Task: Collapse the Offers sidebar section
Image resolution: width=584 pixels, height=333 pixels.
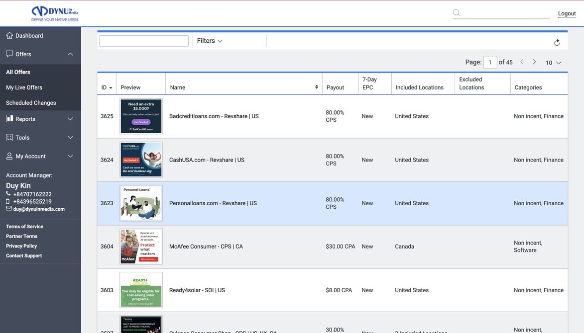Action: (x=70, y=54)
